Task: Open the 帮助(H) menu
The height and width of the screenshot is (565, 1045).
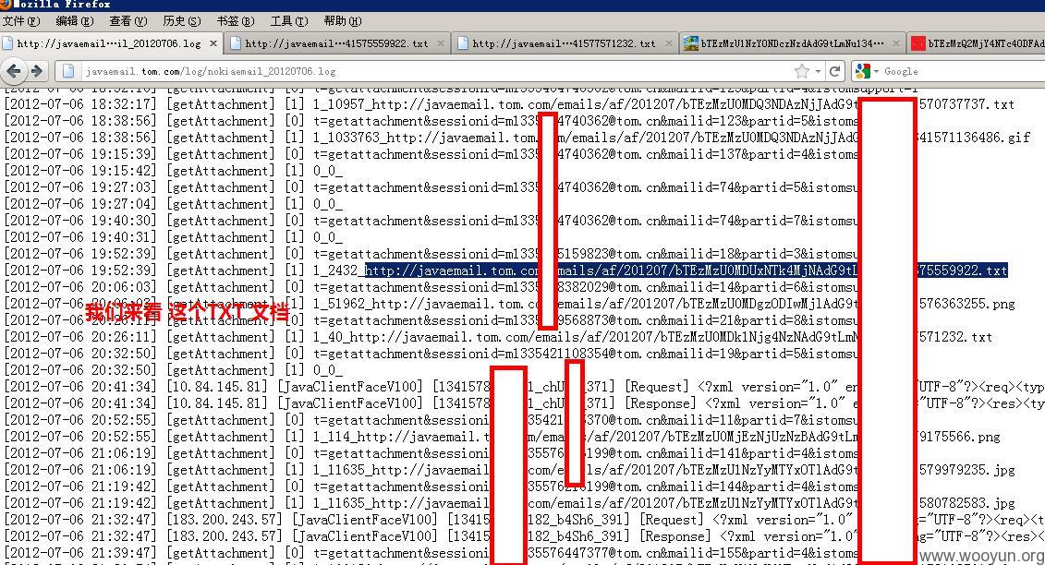Action: pos(343,20)
